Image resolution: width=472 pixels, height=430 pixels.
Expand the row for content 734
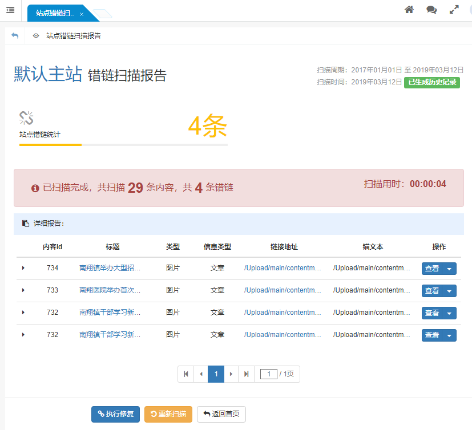(23, 268)
